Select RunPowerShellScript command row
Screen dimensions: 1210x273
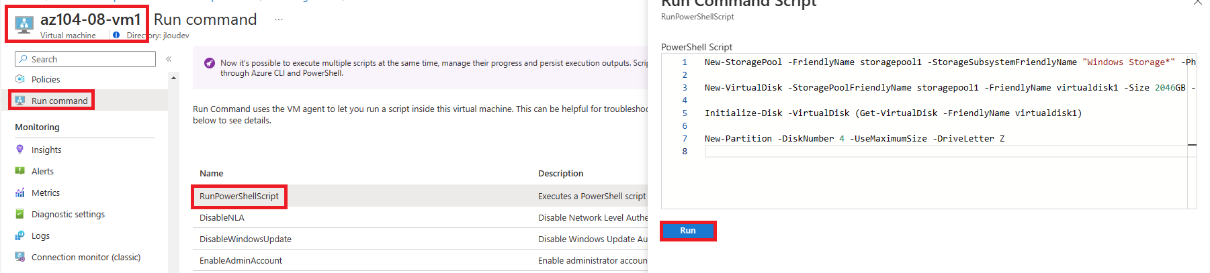[x=420, y=196]
